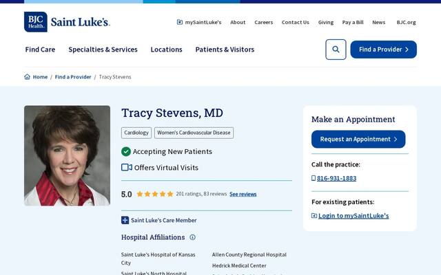Viewport: 441px width, 275px height.
Task: Visit BJC.org link
Action: point(406,22)
